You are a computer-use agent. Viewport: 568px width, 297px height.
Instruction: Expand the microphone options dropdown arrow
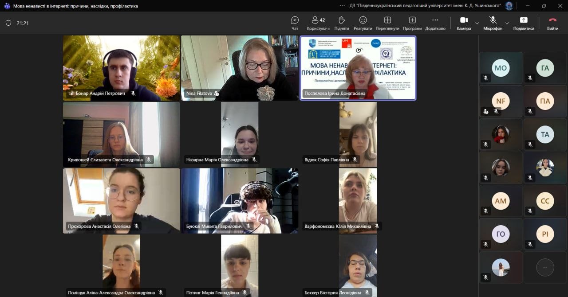coord(507,23)
